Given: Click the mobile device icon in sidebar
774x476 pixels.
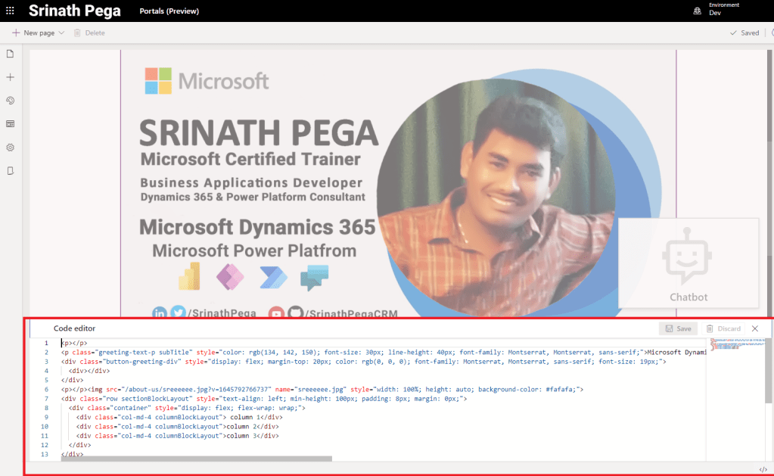Looking at the screenshot, I should [x=11, y=171].
